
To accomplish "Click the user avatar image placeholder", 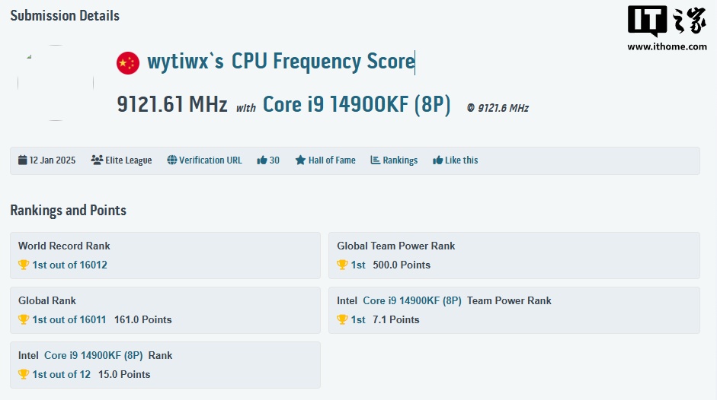I will [x=56, y=83].
